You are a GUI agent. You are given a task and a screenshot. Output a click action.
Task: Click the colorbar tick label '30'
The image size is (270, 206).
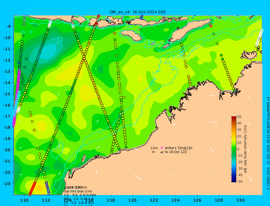pyautogui.click(x=239, y=130)
